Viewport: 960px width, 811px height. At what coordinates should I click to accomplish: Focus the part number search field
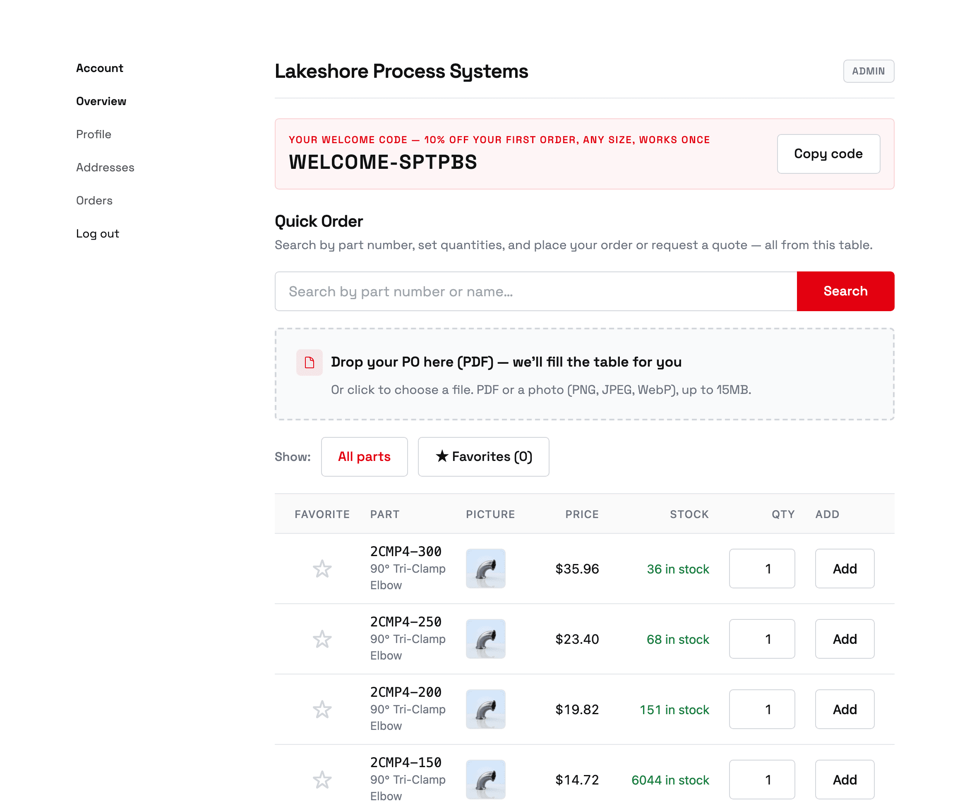(x=536, y=291)
